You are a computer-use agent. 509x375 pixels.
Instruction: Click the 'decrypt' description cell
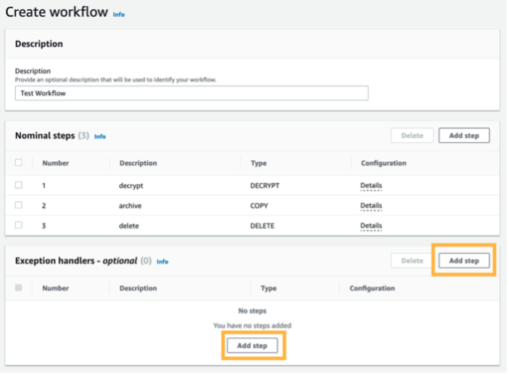131,186
